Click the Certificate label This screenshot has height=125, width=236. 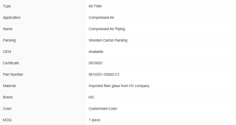coord(11,63)
